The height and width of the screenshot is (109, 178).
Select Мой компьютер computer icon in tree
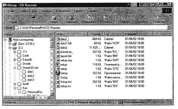click(10, 40)
